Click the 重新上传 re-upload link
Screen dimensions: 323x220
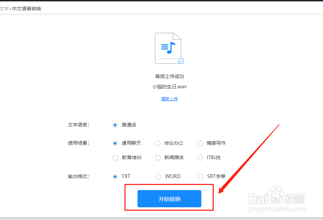(x=169, y=99)
